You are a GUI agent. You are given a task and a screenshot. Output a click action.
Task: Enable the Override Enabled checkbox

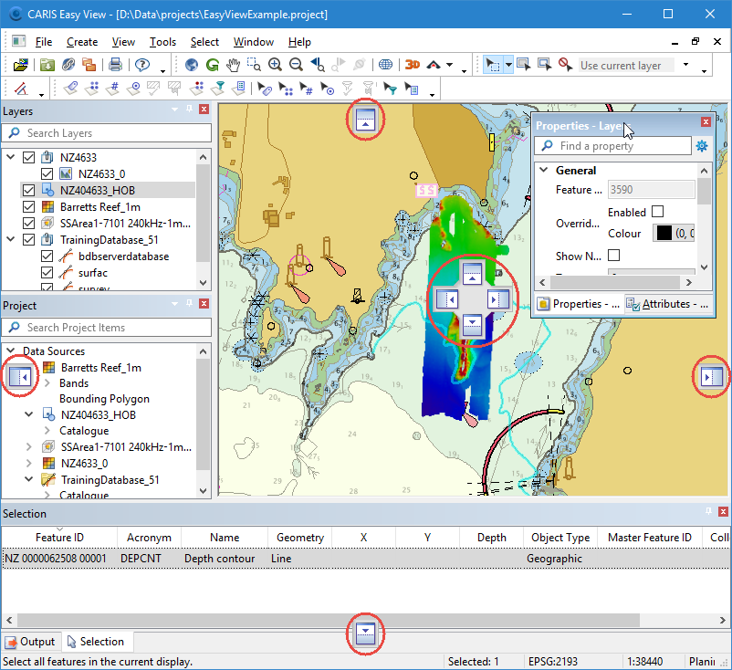pyautogui.click(x=657, y=212)
